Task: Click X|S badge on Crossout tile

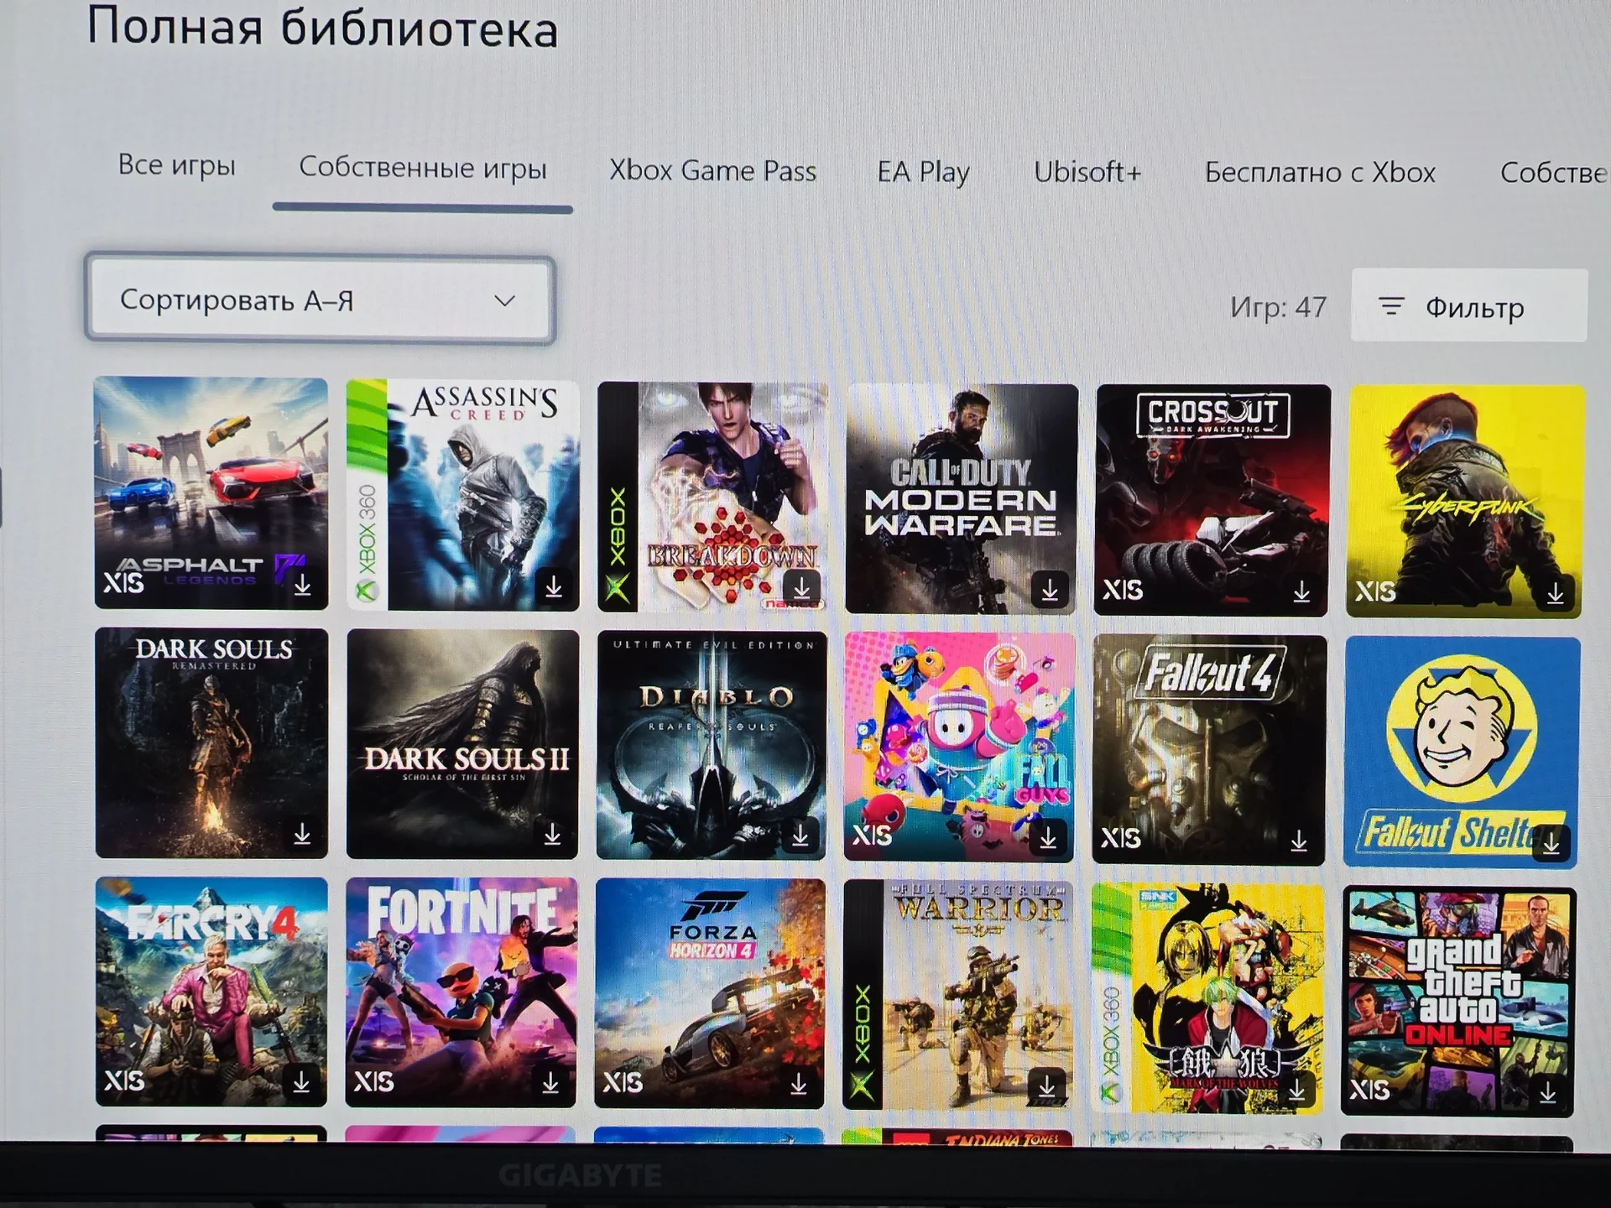Action: click(x=1123, y=590)
